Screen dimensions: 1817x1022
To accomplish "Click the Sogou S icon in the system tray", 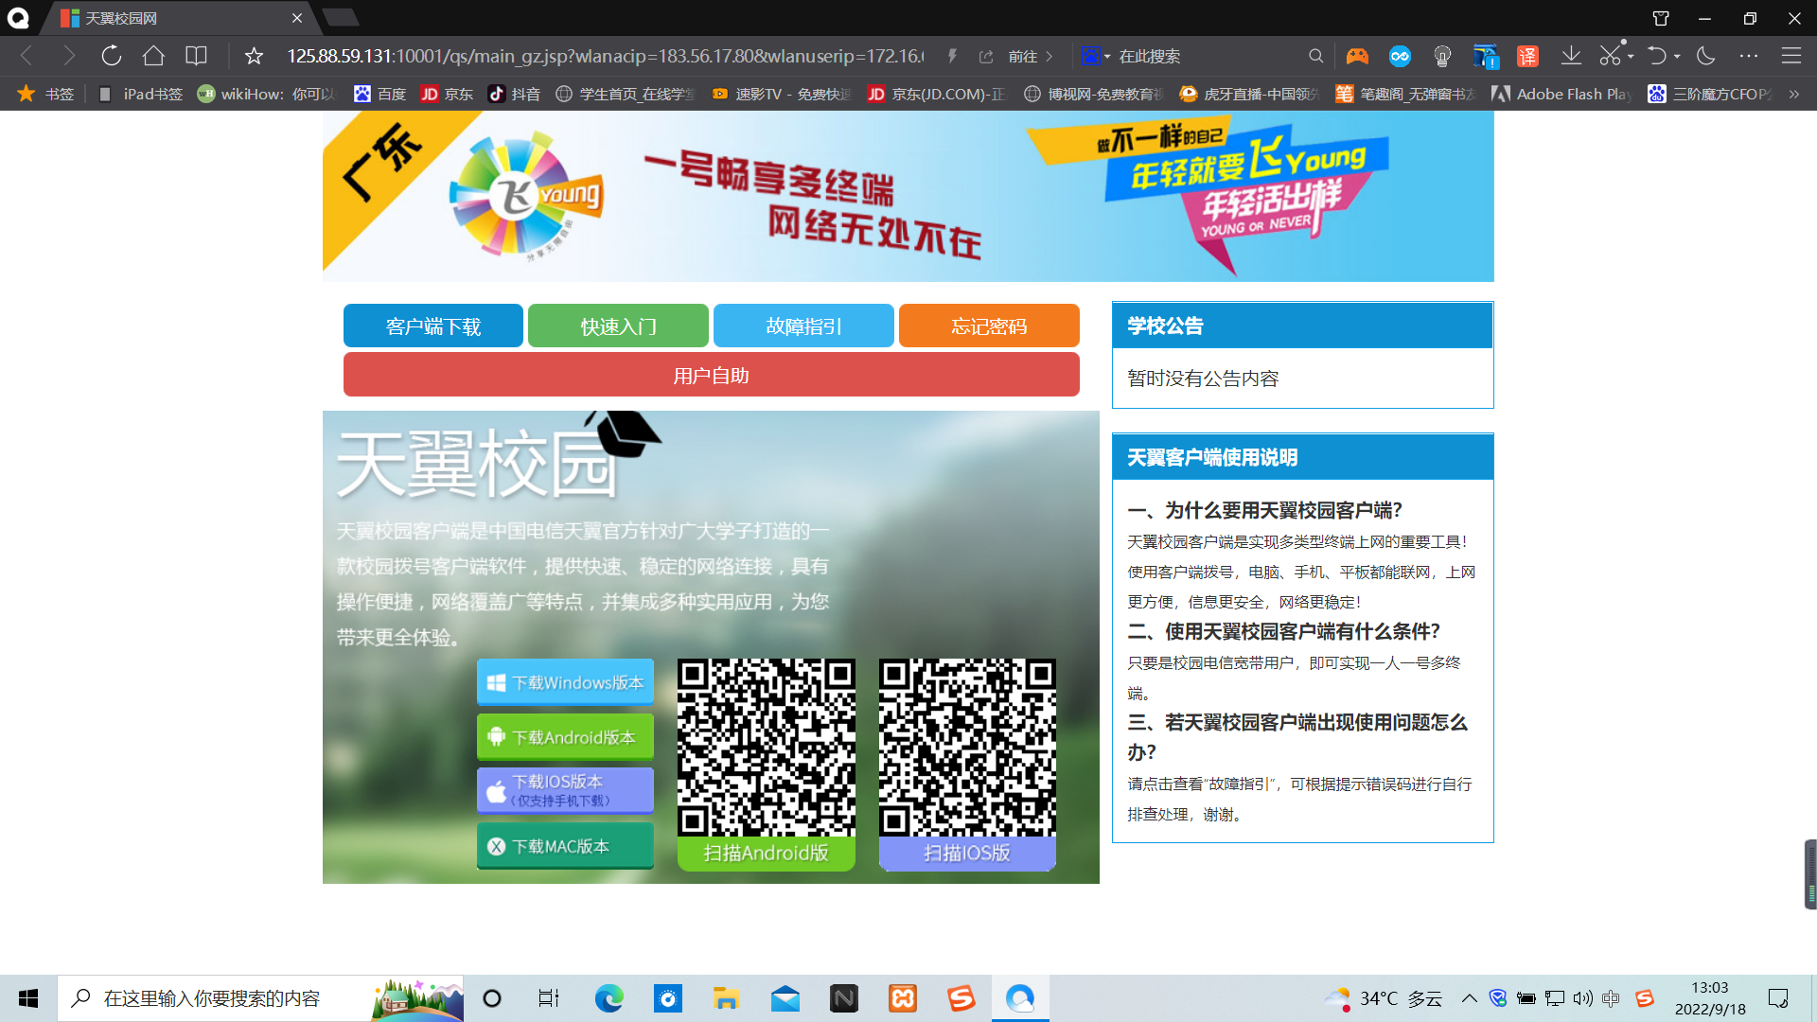I will coord(1645,998).
